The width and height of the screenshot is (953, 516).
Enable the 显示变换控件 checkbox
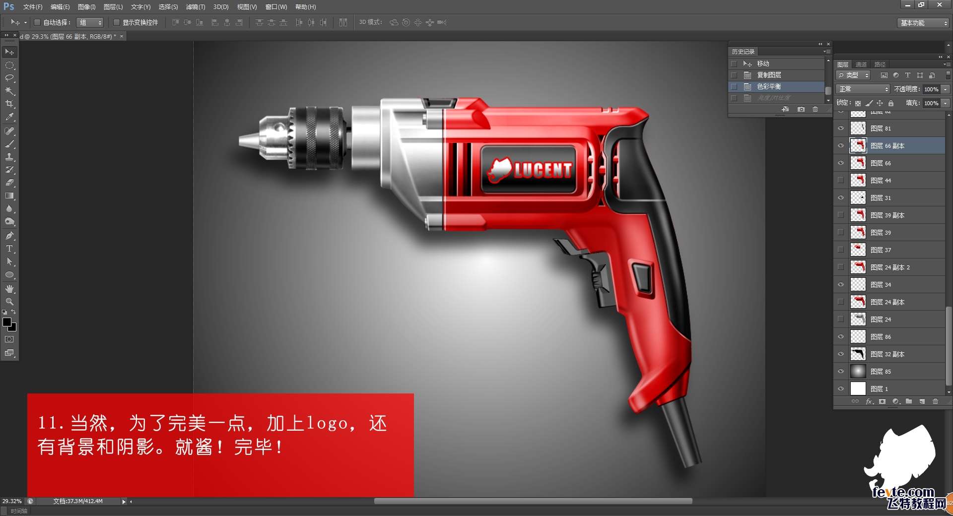[x=117, y=22]
